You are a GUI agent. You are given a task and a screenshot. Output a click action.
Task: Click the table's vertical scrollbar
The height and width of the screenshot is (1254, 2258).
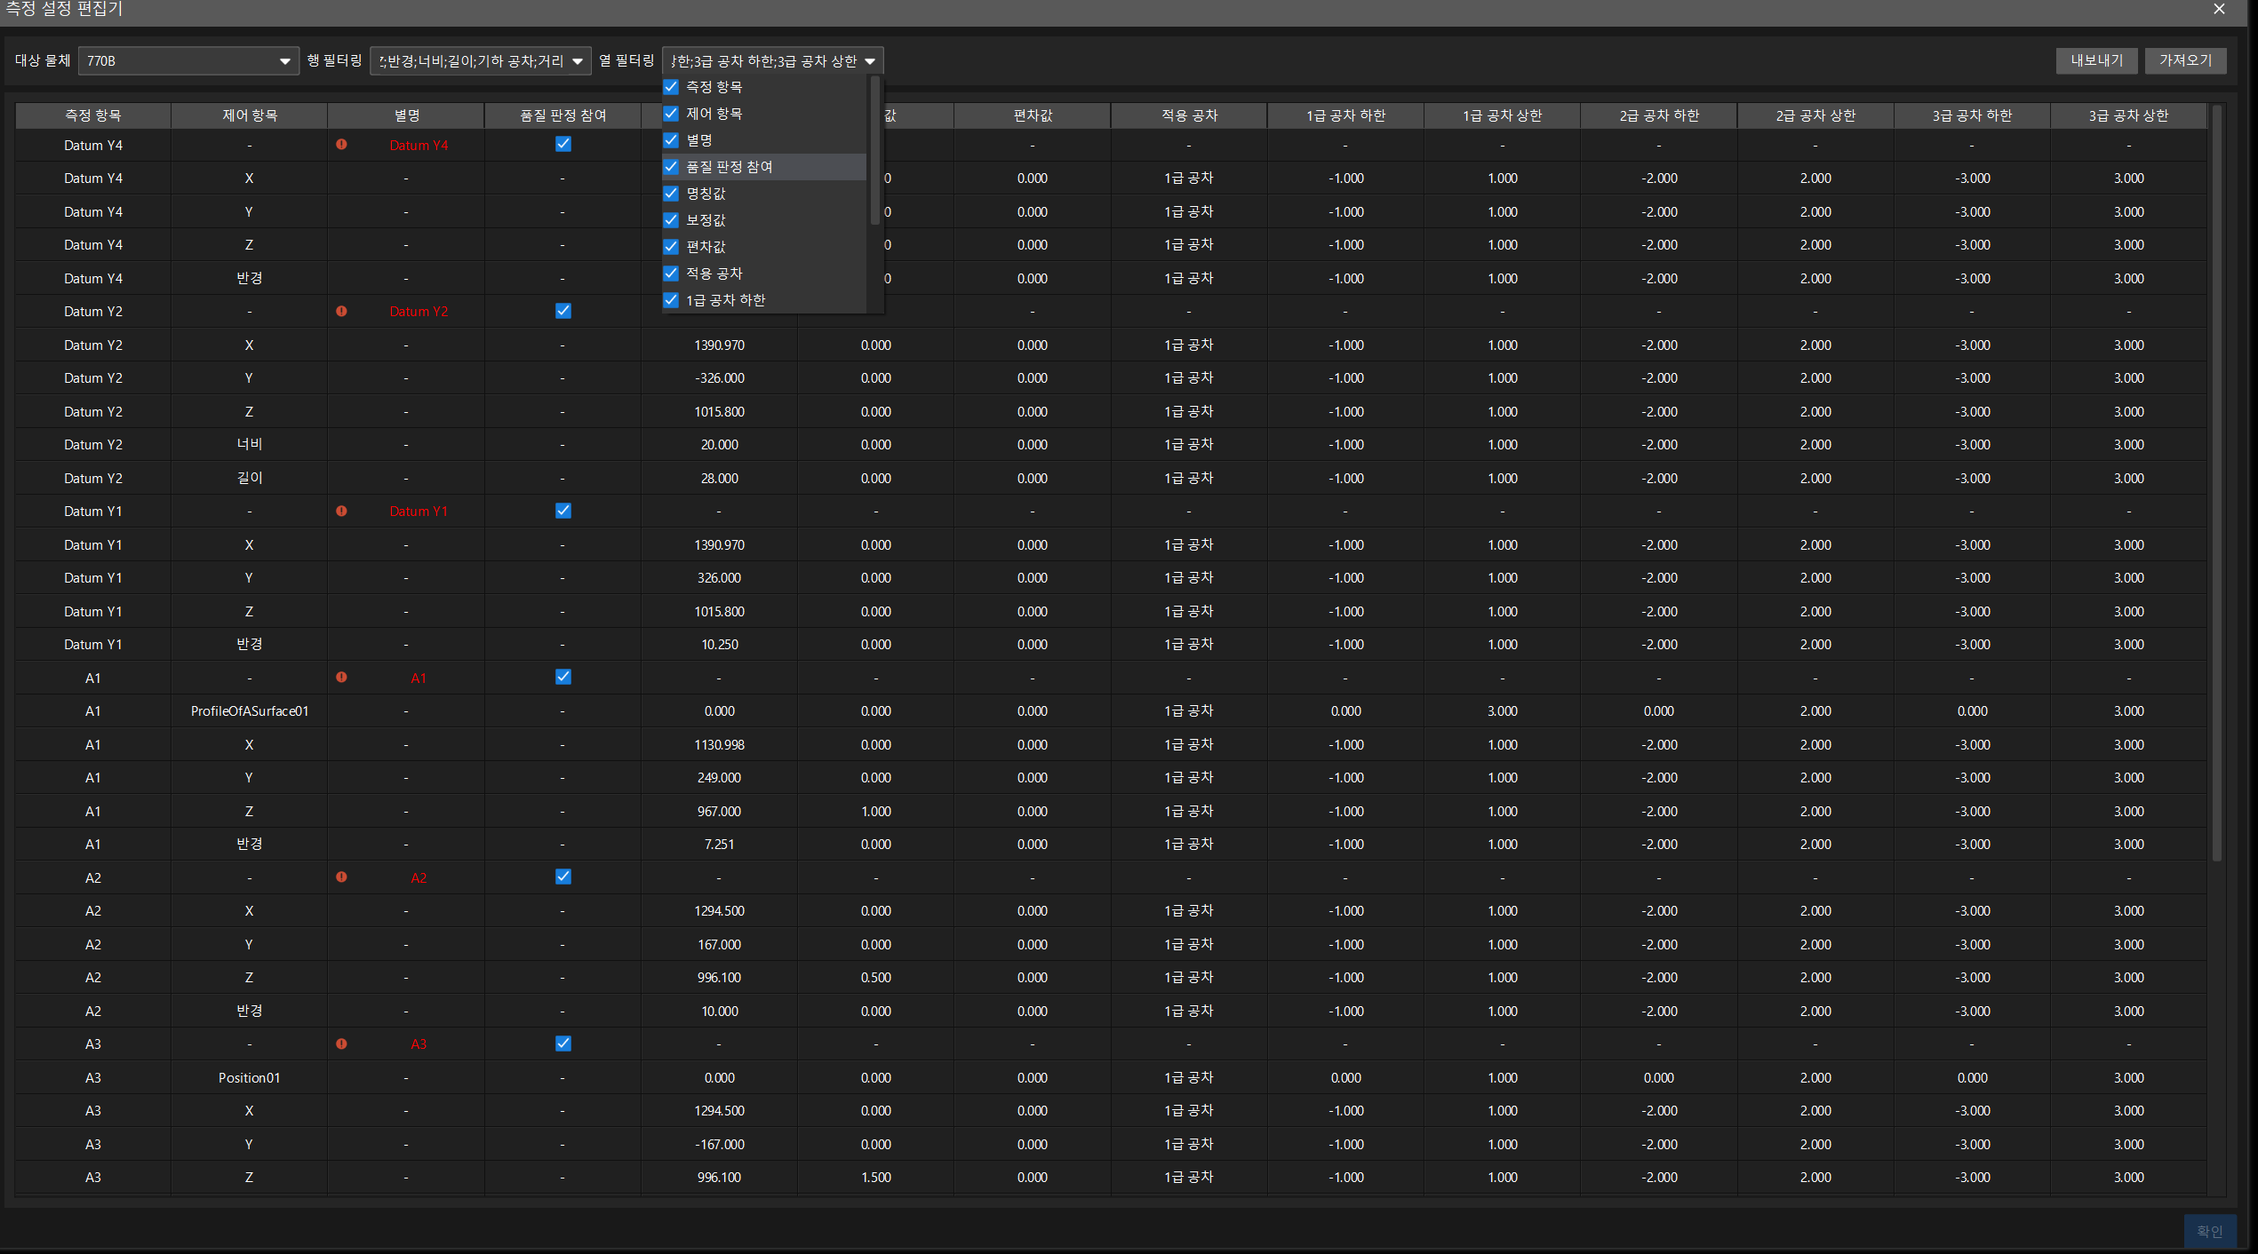pyautogui.click(x=2217, y=484)
